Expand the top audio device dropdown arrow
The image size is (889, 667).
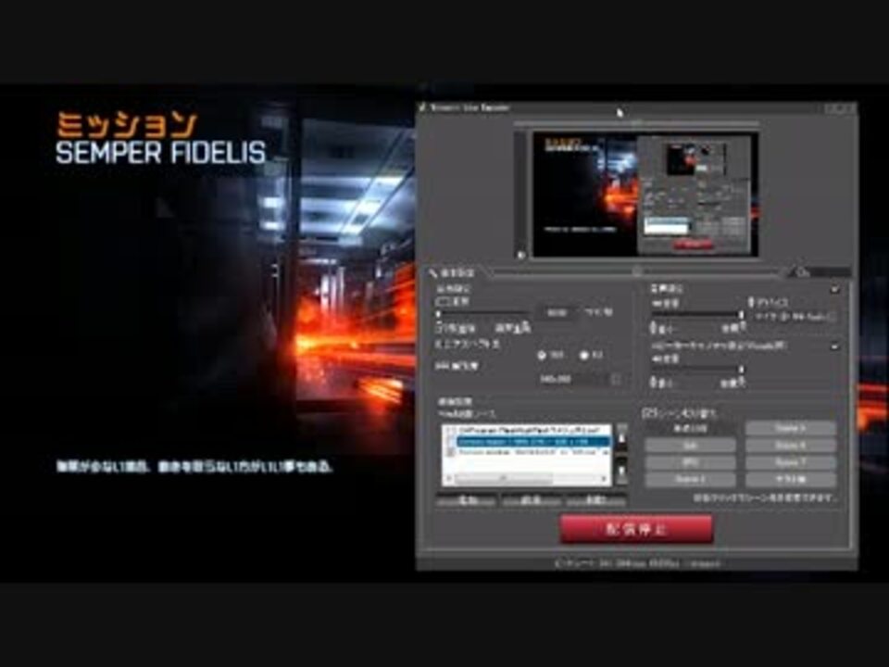pos(834,289)
